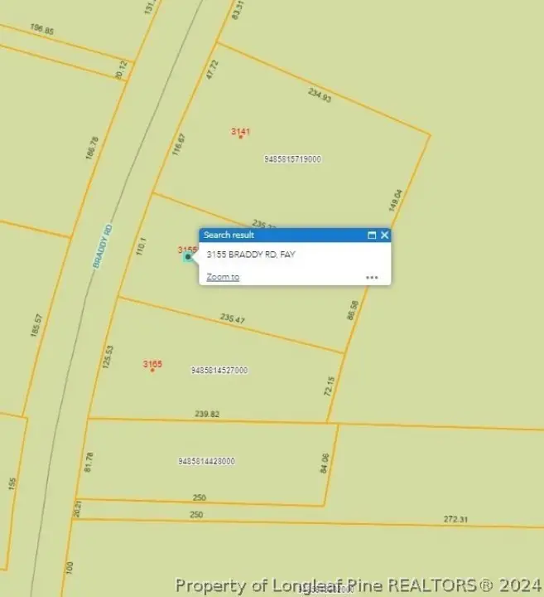Image resolution: width=544 pixels, height=597 pixels.
Task: Select parcel number 9485814527000
Action: pyautogui.click(x=219, y=371)
